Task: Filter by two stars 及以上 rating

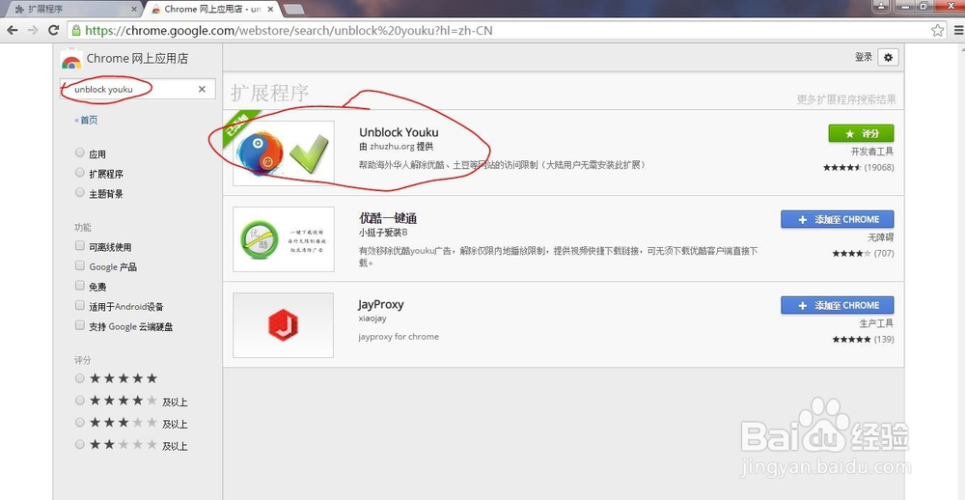Action: coord(79,444)
